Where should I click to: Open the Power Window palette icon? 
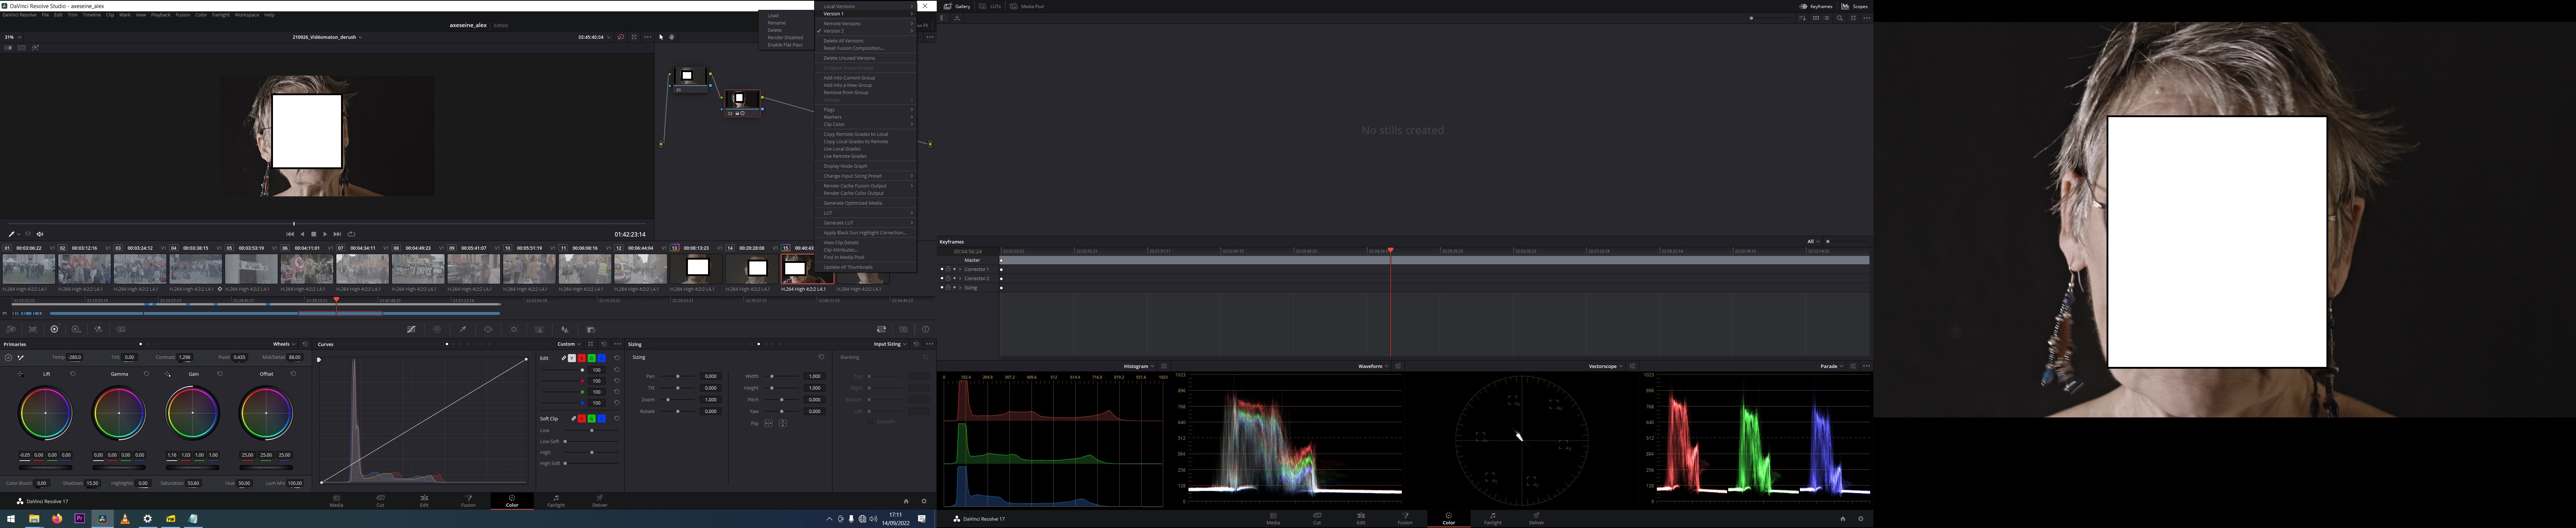coord(488,329)
